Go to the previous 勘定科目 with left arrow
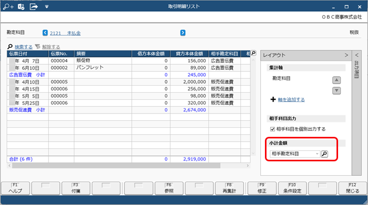 click(x=45, y=33)
